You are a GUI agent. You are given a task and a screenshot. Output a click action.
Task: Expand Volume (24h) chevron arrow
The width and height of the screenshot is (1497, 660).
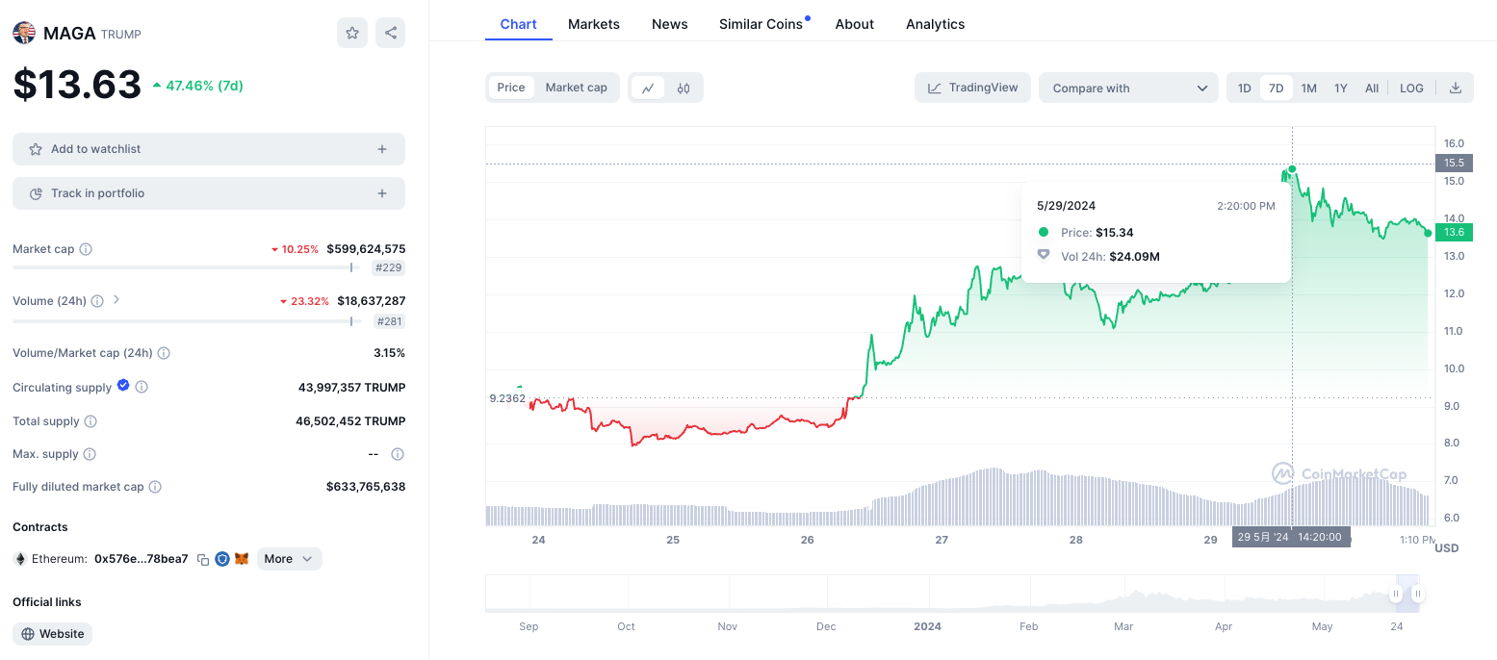click(116, 300)
